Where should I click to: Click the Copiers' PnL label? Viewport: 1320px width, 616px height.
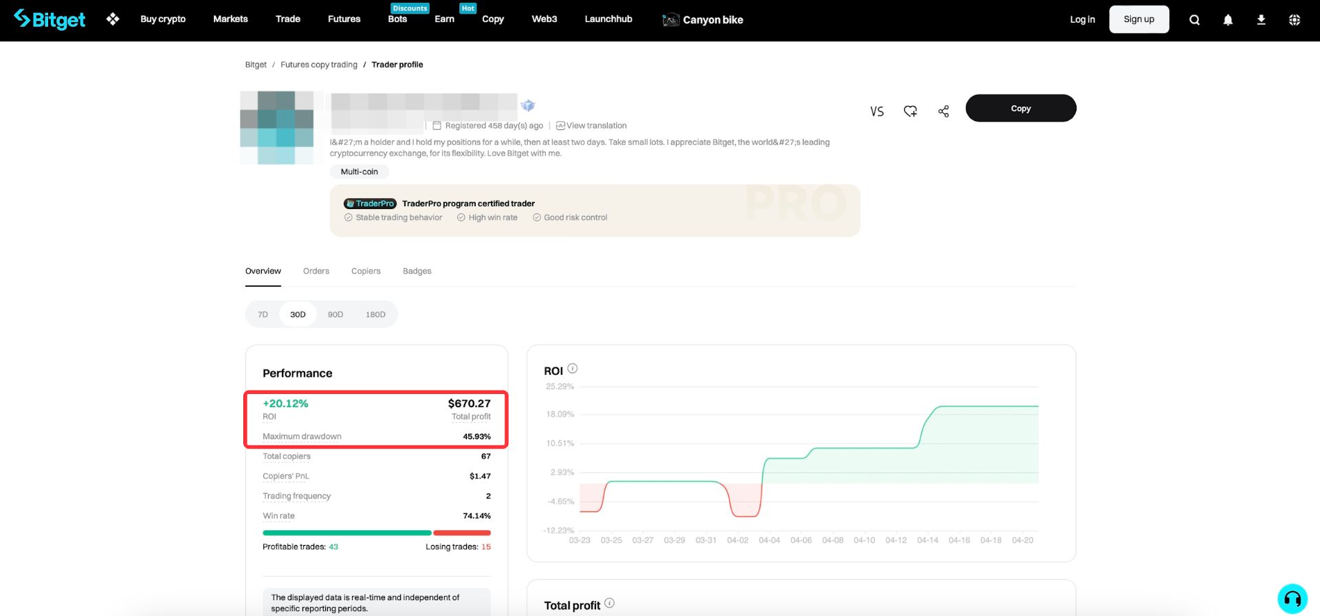tap(286, 476)
